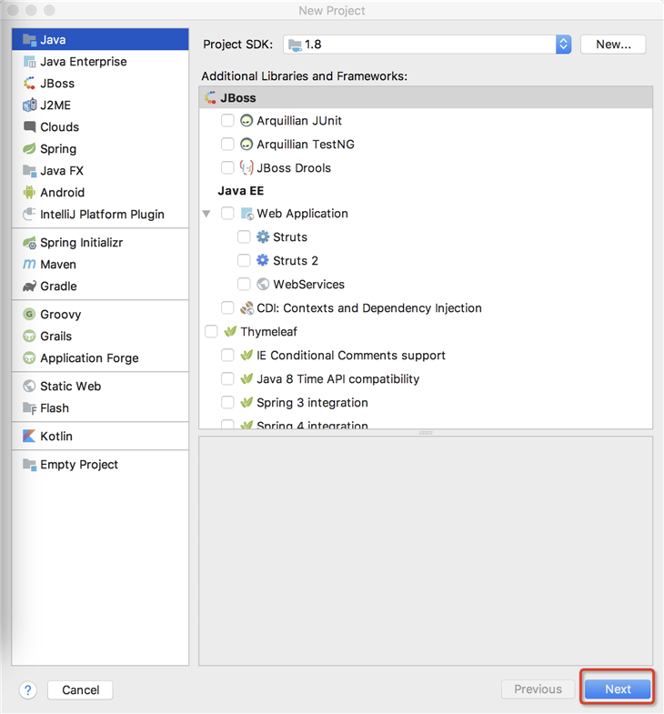This screenshot has width=664, height=714.
Task: Tick the JBoss Drools checkbox
Action: [x=227, y=168]
